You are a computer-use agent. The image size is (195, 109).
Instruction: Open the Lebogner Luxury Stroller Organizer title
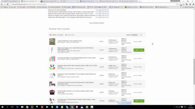coord(76,92)
